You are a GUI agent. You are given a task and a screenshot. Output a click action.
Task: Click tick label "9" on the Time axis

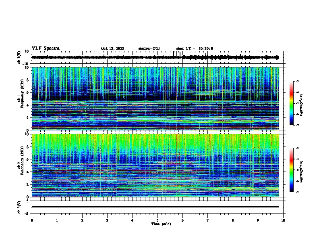click(258, 220)
